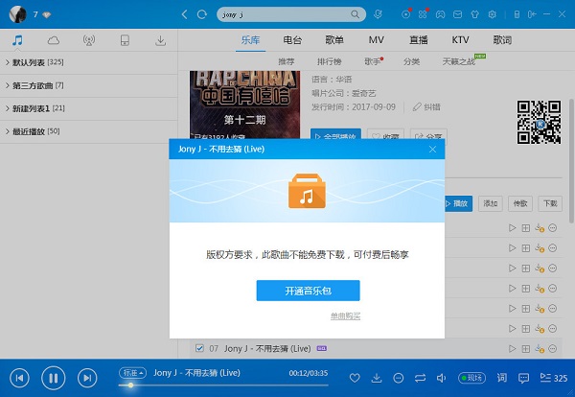Open the download manager icon in sidebar
Image resolution: width=575 pixels, height=397 pixels.
tap(160, 40)
